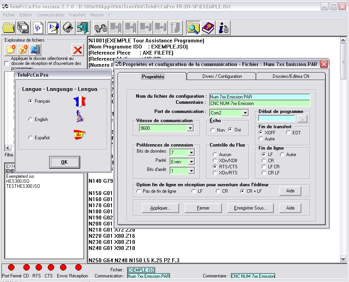This screenshot has width=349, height=282.
Task: Click Aide button beside Enregistrer Sous
Action: click(290, 208)
